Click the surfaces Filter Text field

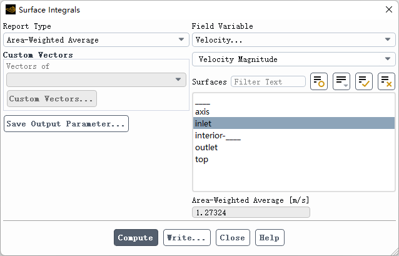[x=268, y=81]
